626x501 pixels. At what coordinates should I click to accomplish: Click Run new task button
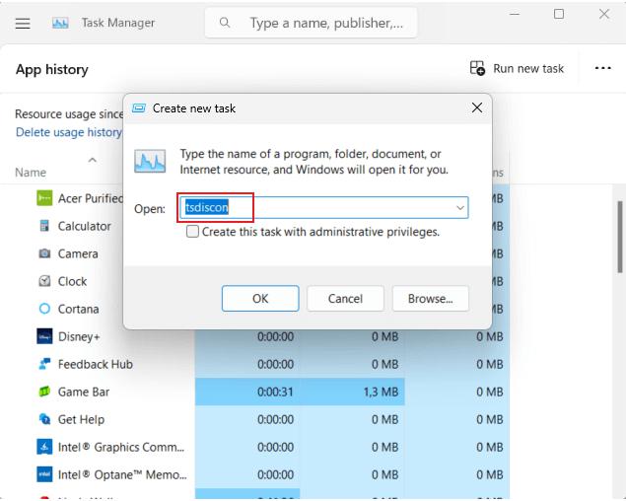click(x=517, y=68)
